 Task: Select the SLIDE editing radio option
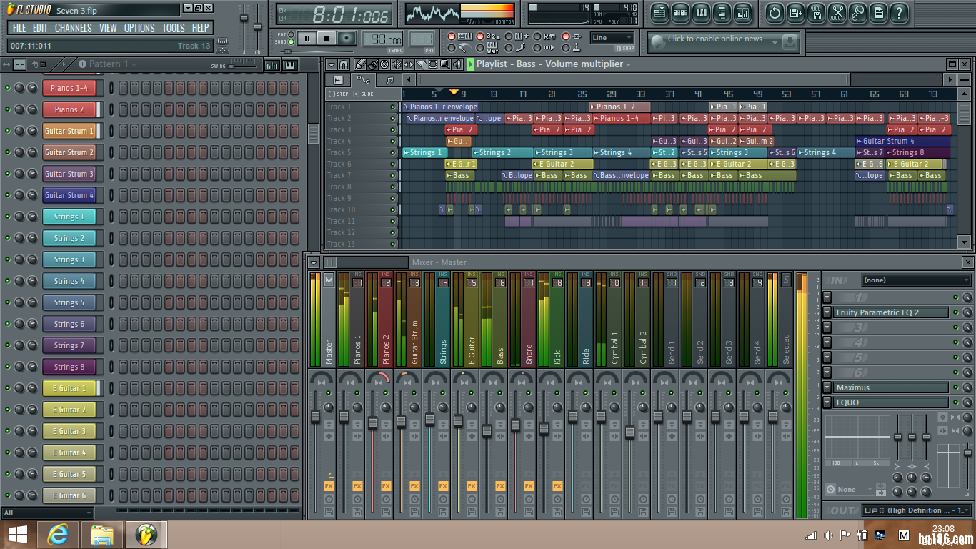point(356,94)
